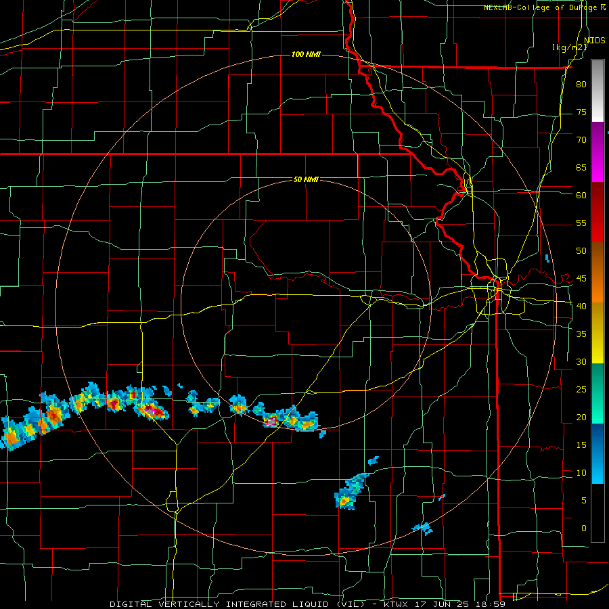The image size is (609, 609).
Task: Click the 50 NMI range ring label
Action: [x=306, y=179]
